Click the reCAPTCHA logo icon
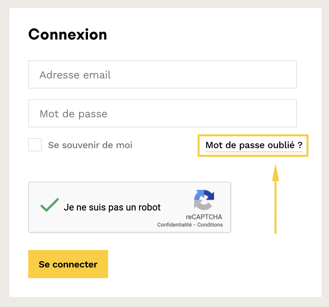 204,200
